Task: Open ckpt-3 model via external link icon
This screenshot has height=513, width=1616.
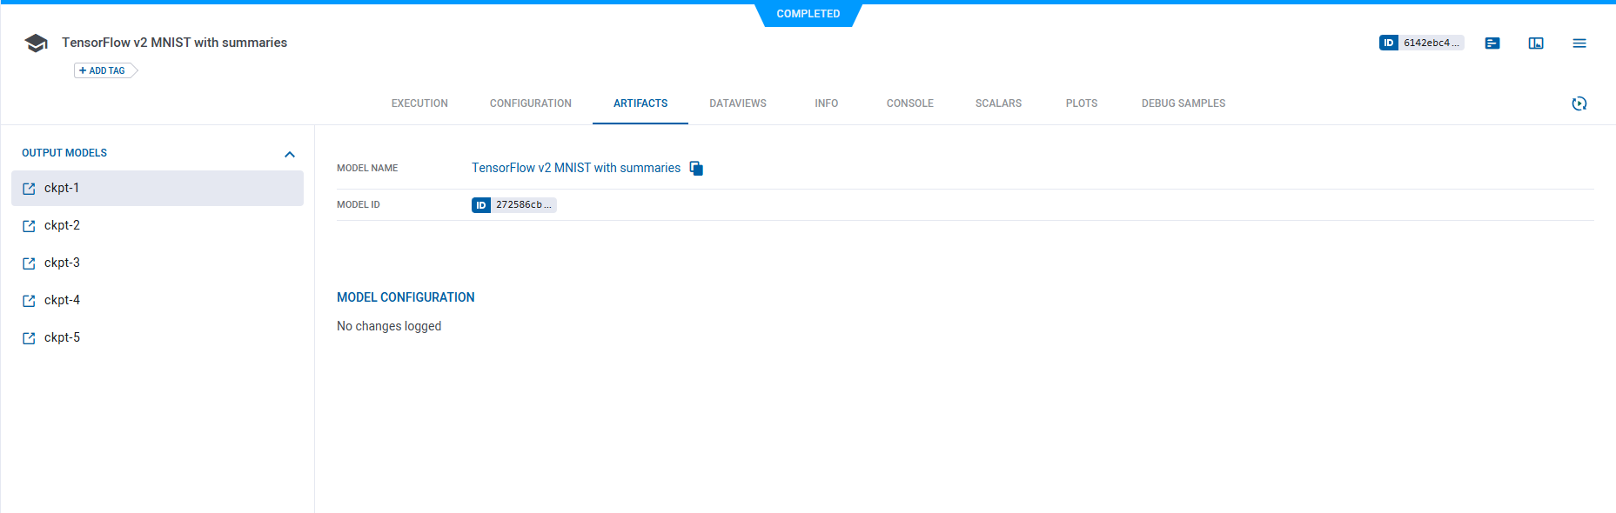Action: (29, 263)
